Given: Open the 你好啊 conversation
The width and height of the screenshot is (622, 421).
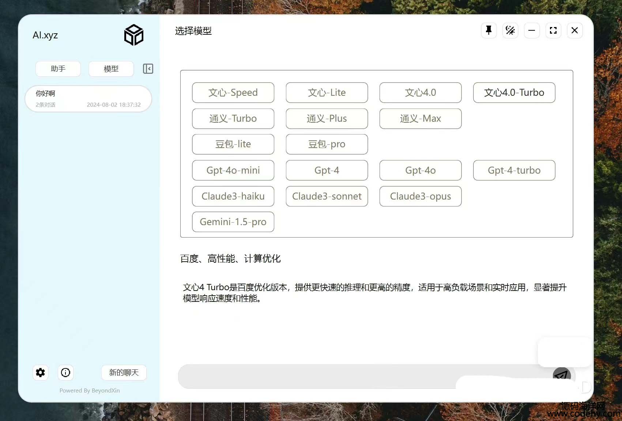Looking at the screenshot, I should (88, 99).
